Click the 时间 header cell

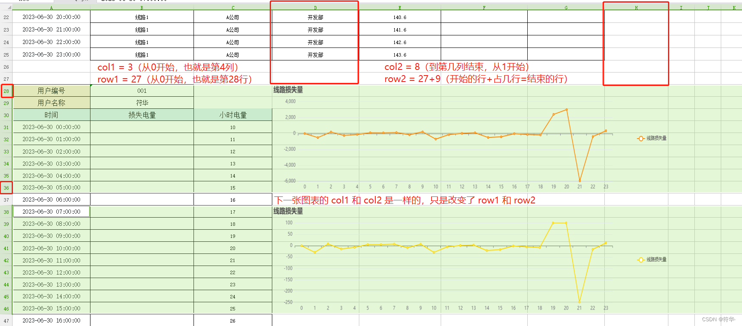51,115
